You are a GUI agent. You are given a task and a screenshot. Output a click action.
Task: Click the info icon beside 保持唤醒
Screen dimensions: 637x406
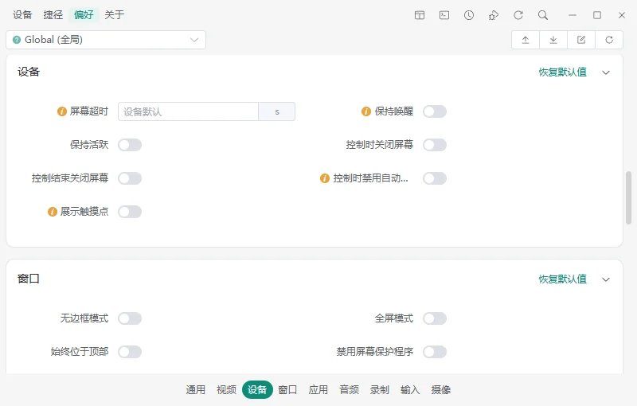[366, 111]
